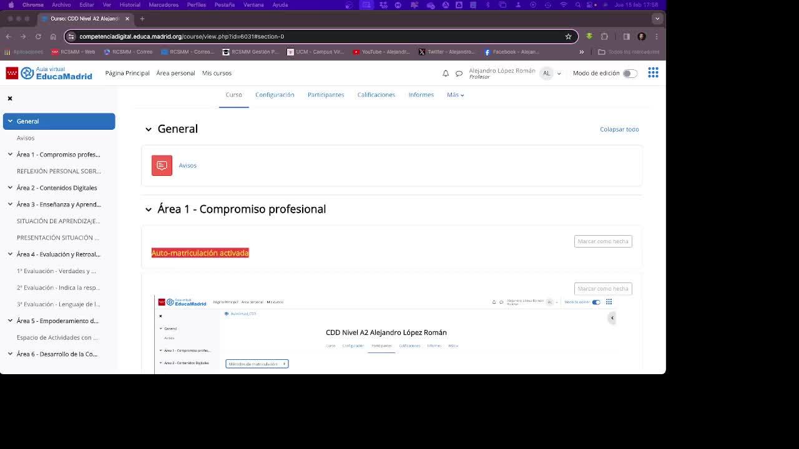Viewport: 799px width, 449px height.
Task: Switch to the Informes tab
Action: click(x=421, y=95)
